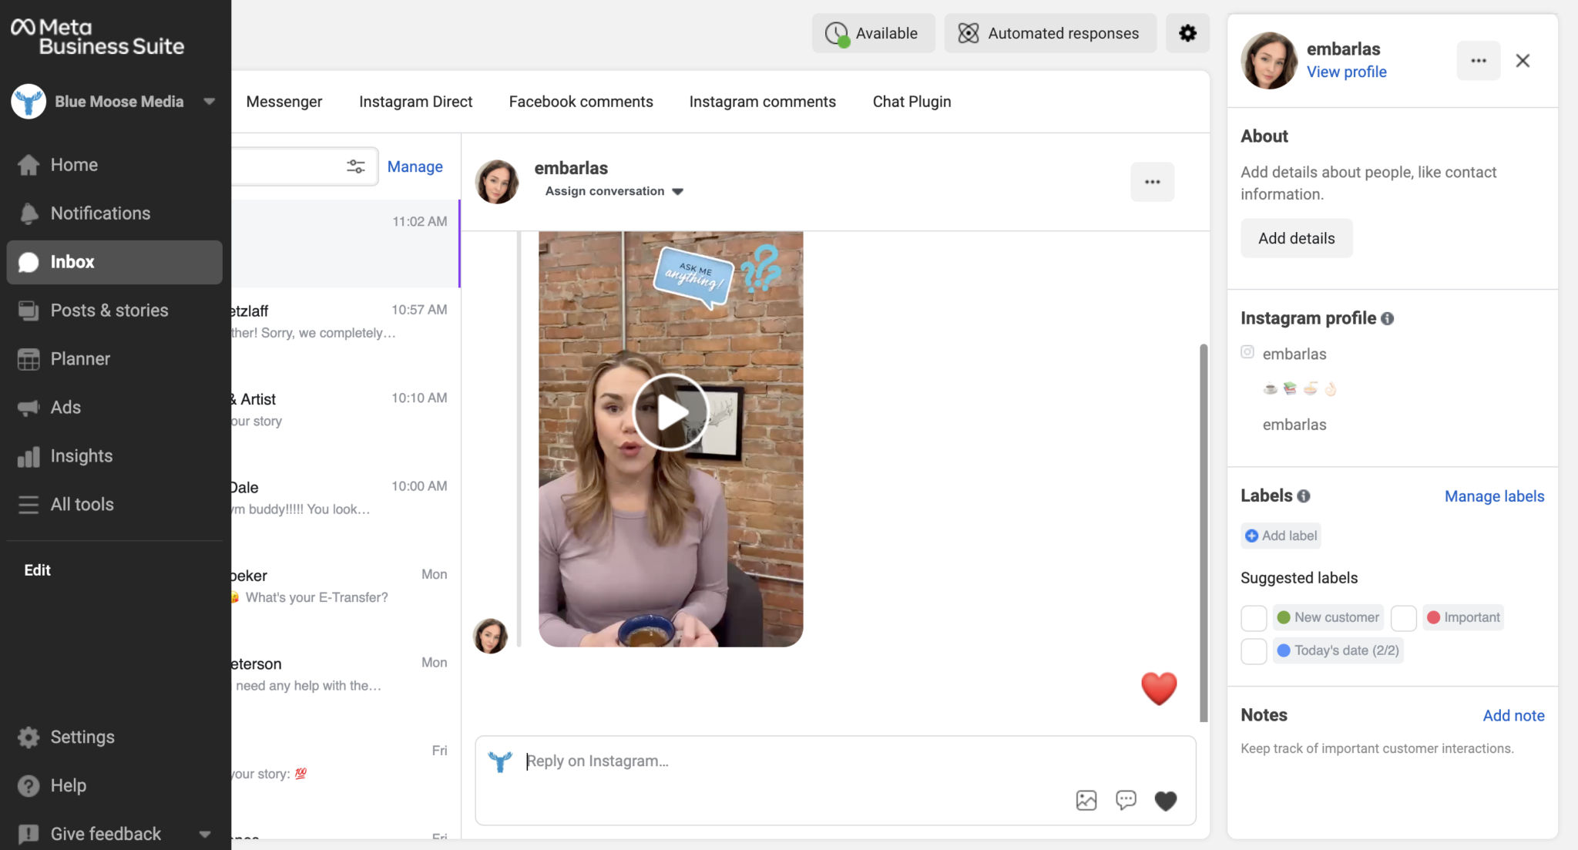Open Inbox from the sidebar

(x=114, y=262)
